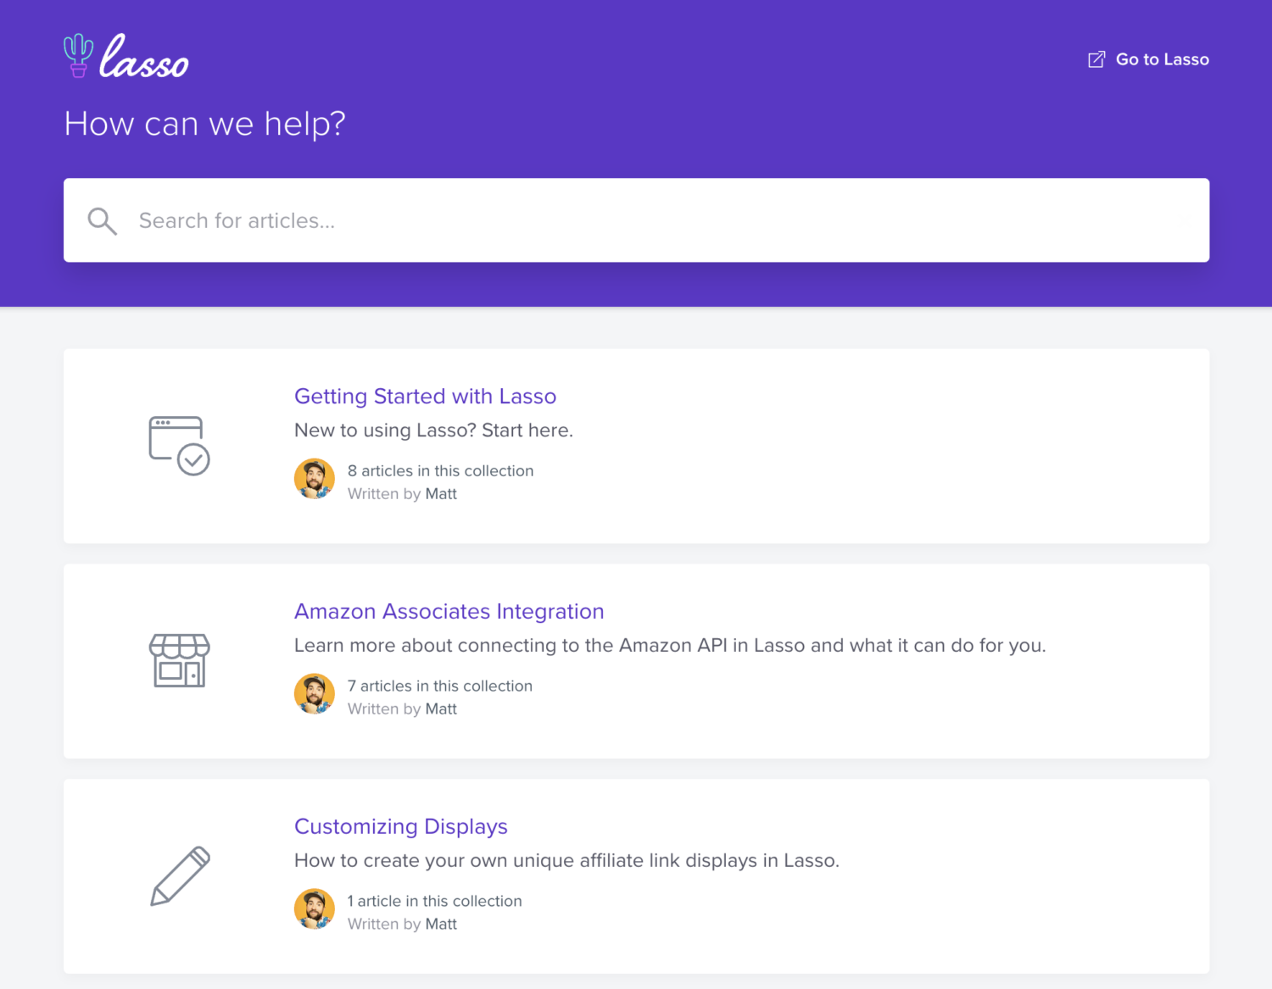The height and width of the screenshot is (989, 1272).
Task: Click 'Written by Matt' under Amazon Associates
Action: tap(402, 709)
